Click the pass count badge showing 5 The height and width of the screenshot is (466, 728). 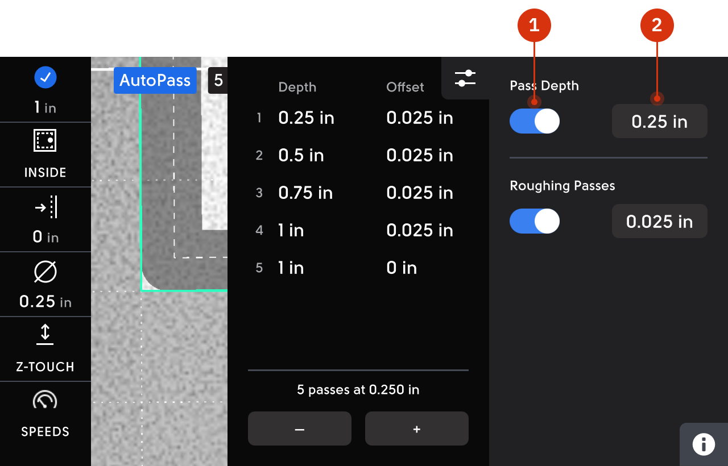tap(218, 81)
